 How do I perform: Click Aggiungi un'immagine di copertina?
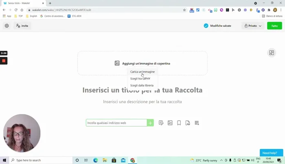point(142,63)
